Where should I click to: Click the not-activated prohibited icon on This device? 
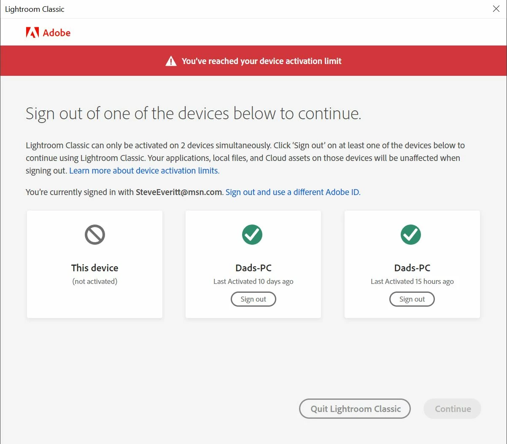[x=95, y=235]
